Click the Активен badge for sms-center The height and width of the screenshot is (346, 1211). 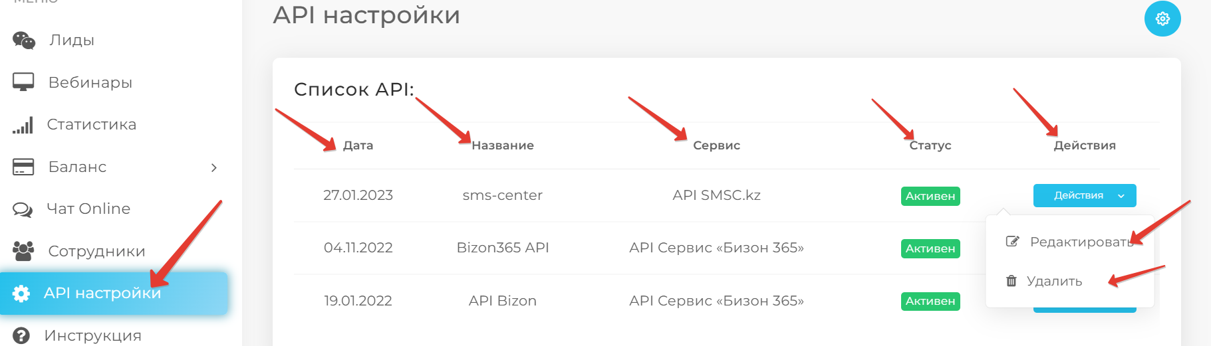coord(930,196)
